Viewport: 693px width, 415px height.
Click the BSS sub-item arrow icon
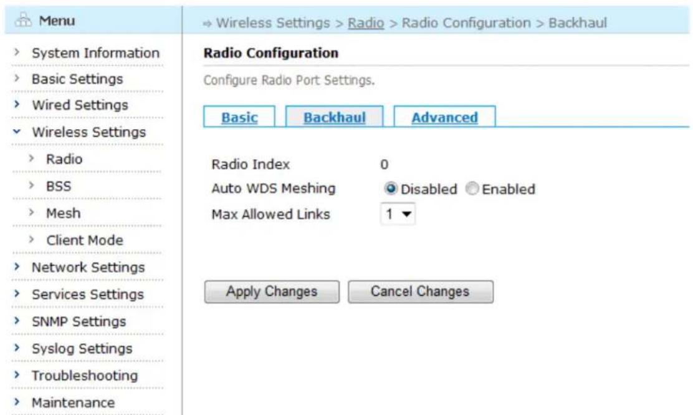31,185
